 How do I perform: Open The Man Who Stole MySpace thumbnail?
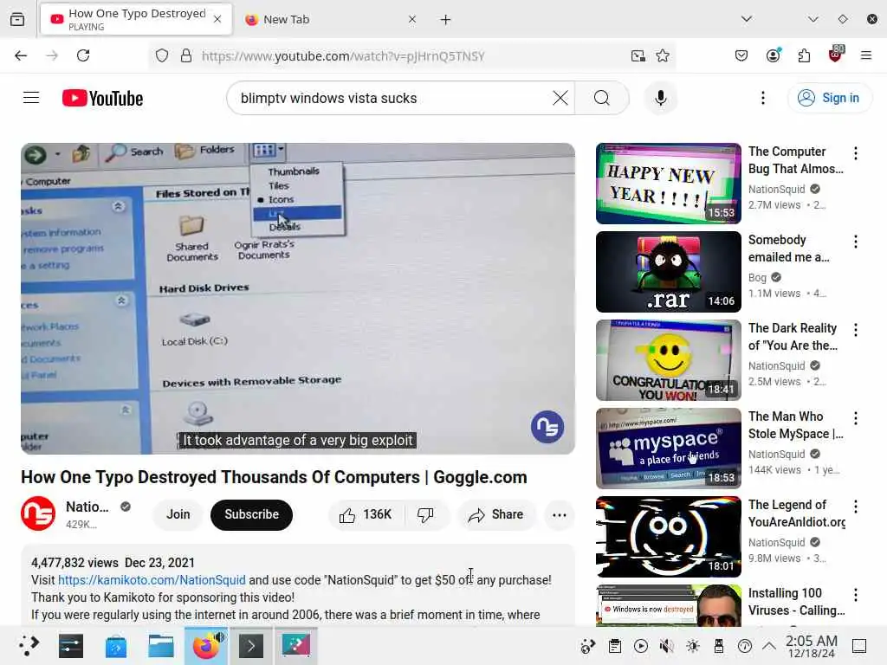tap(668, 448)
